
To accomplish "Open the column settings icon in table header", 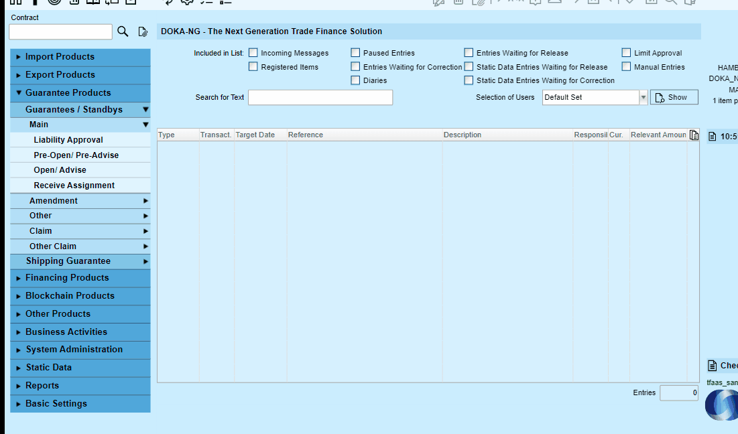I will (694, 135).
